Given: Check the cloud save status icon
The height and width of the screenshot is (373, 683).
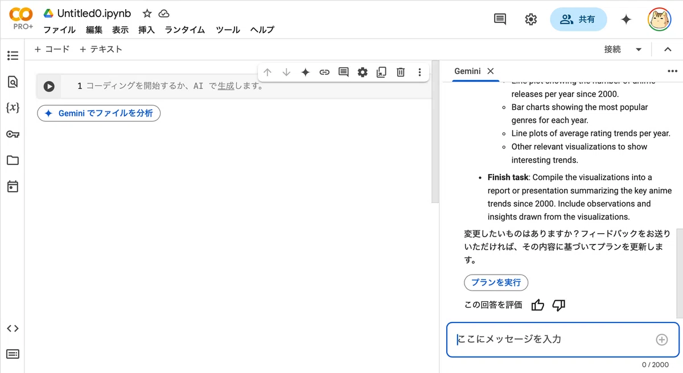Looking at the screenshot, I should point(164,14).
